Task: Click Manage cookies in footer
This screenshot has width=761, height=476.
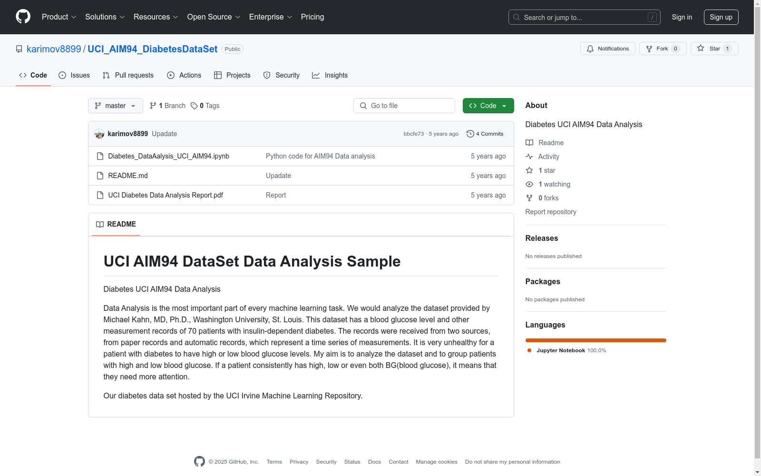Action: [x=437, y=462]
